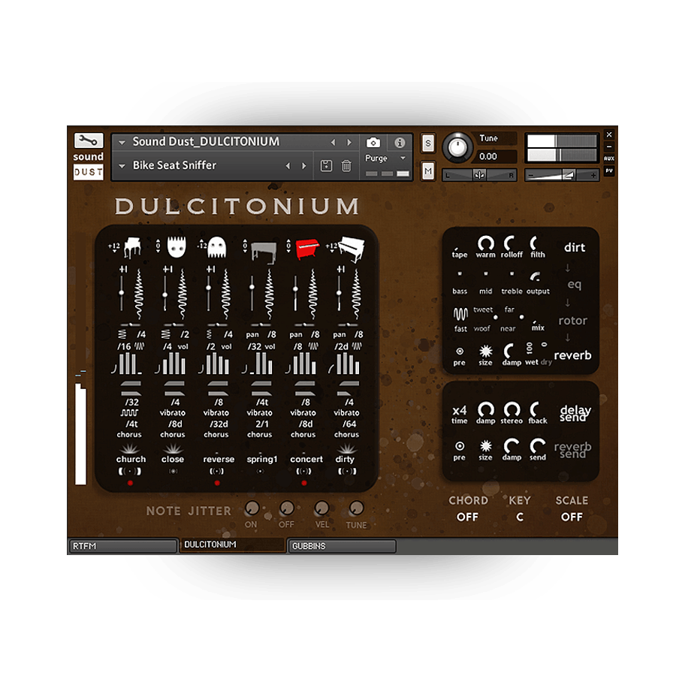Toggle the Solo S button

click(427, 143)
